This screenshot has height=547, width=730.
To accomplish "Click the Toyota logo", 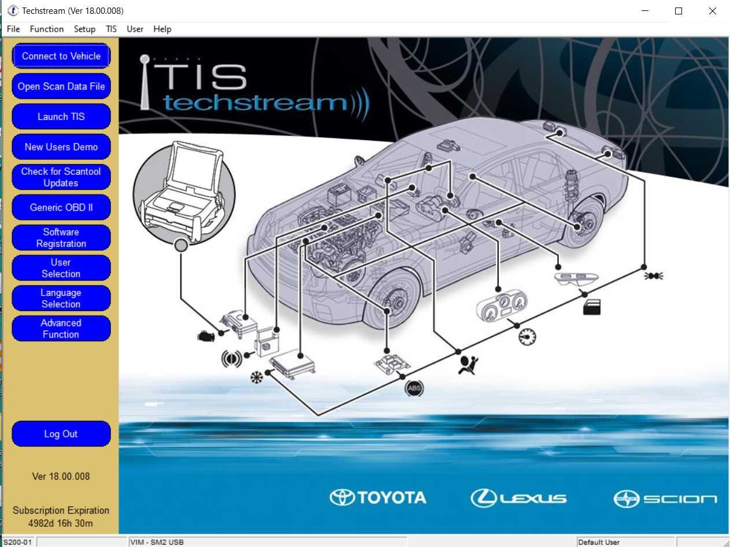I will tap(378, 498).
